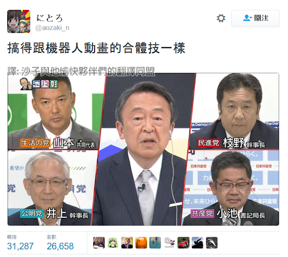288x257 pixels.
Task: Click the translator credit line 譯: 沙子
Action: coord(81,71)
